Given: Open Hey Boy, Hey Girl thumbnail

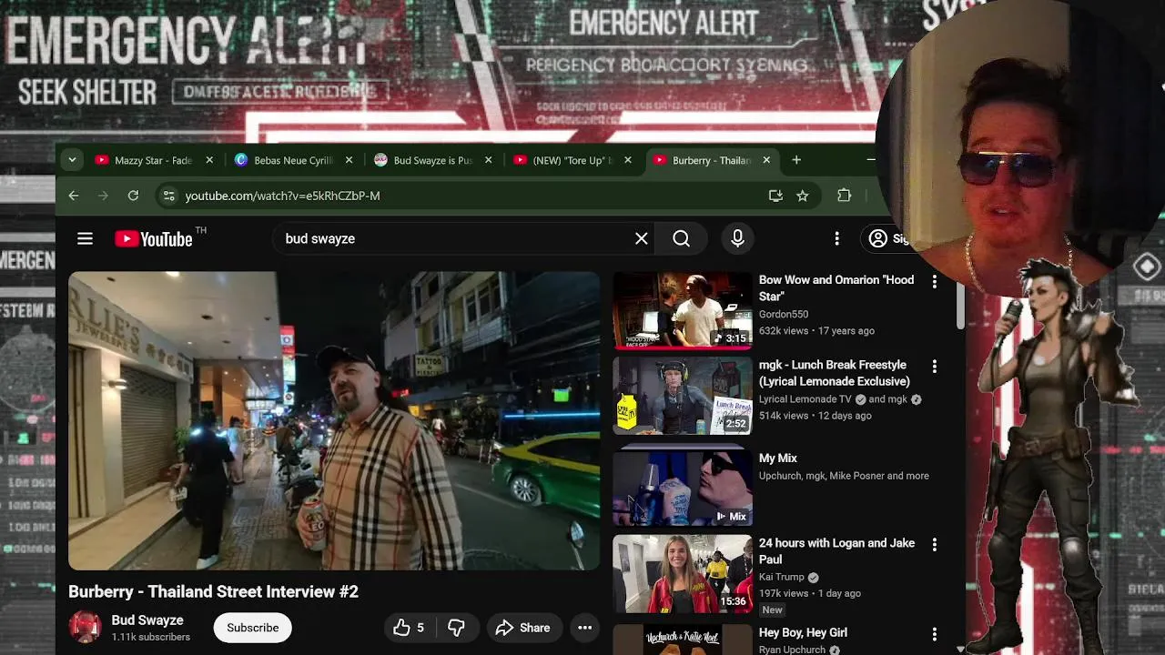Looking at the screenshot, I should pyautogui.click(x=682, y=640).
